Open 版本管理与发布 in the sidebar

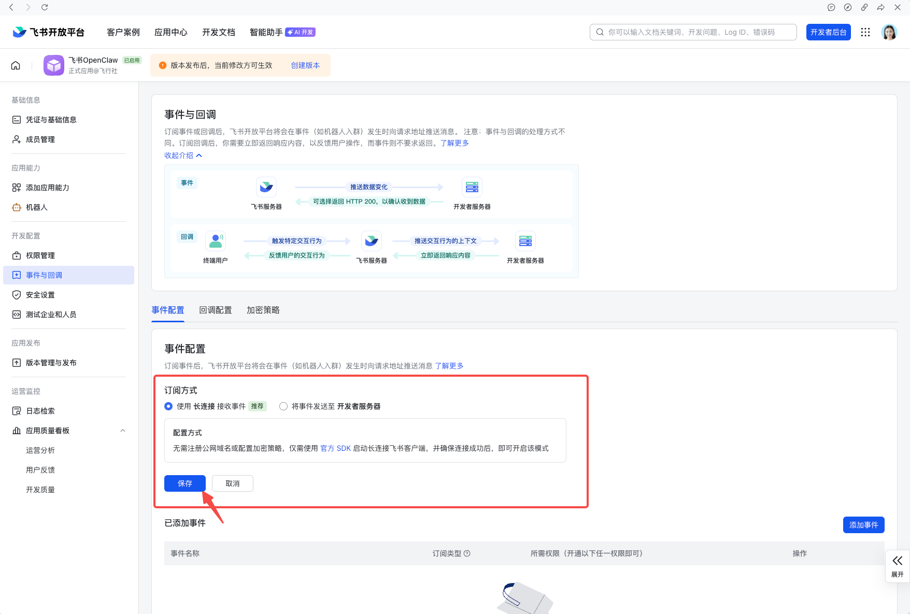tap(51, 362)
